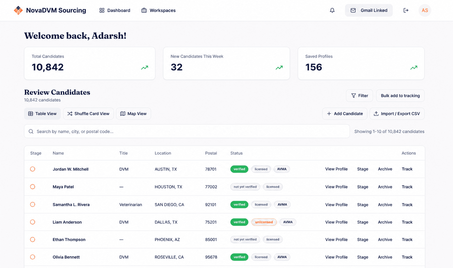Switch to Shuffle Card View
The height and width of the screenshot is (268, 453).
[88, 114]
